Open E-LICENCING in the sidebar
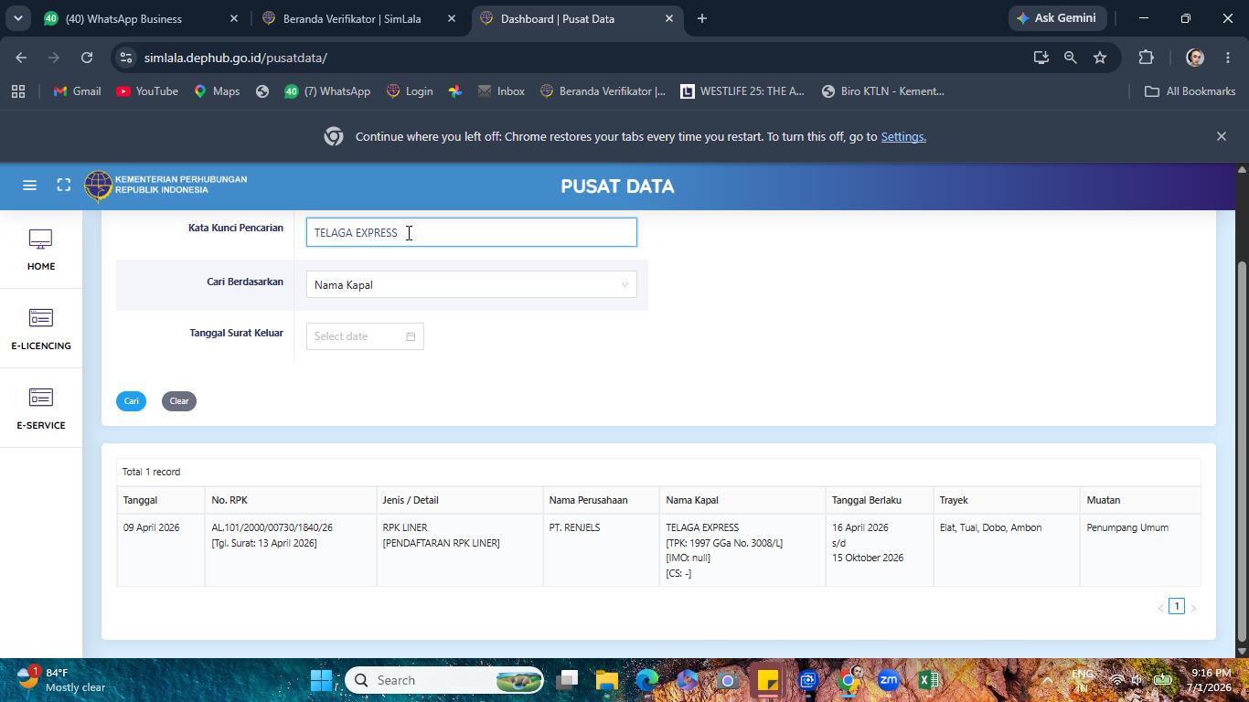This screenshot has width=1249, height=702. pyautogui.click(x=40, y=329)
